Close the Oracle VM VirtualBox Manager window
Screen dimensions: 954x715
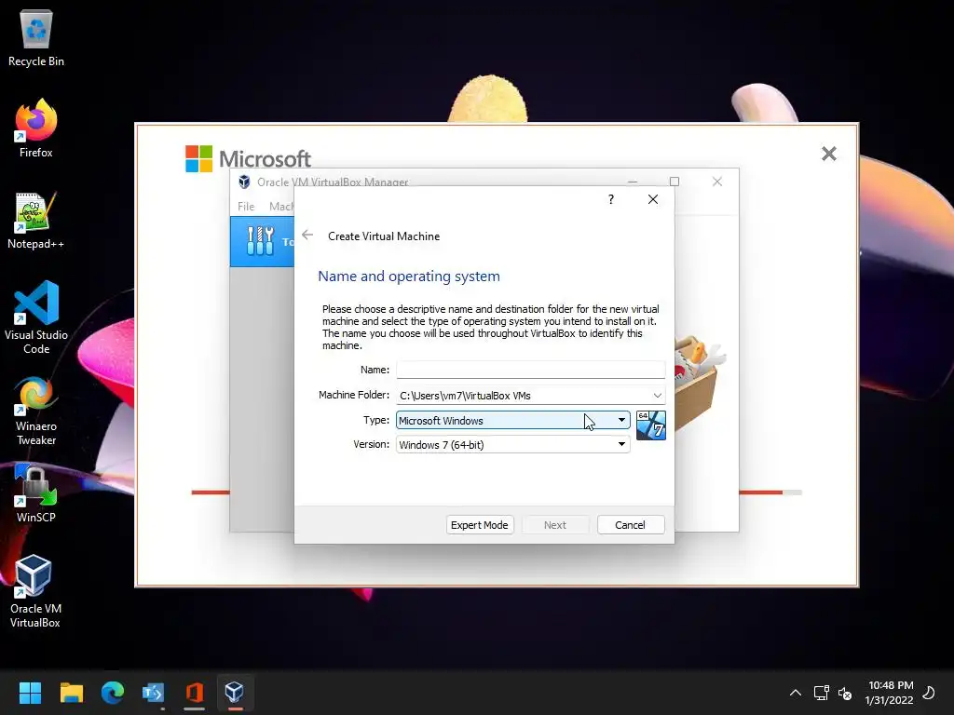[x=717, y=182]
